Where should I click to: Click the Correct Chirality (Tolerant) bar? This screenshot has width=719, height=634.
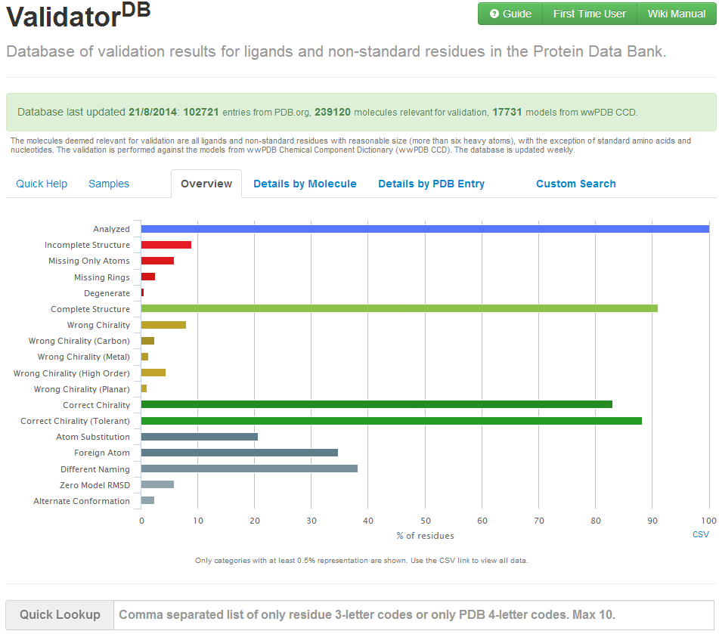click(391, 421)
